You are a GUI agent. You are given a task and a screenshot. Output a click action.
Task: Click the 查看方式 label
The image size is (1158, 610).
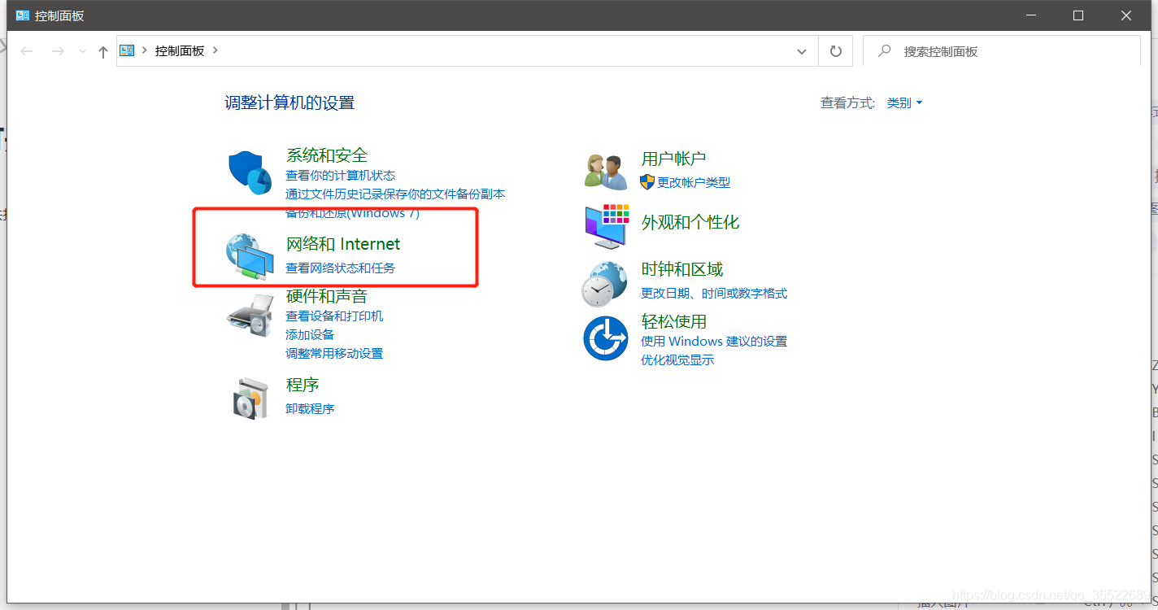click(847, 103)
